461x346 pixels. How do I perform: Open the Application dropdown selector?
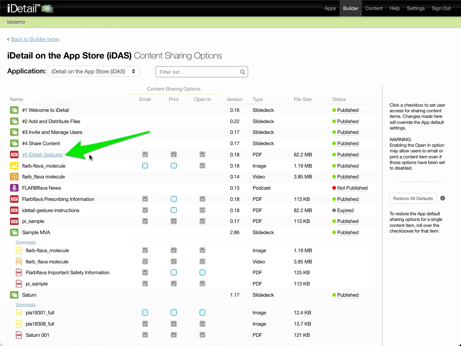click(94, 71)
